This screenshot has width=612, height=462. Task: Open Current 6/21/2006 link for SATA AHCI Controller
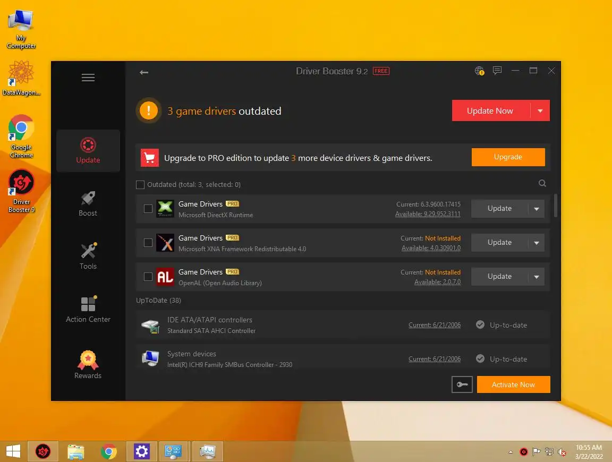435,324
